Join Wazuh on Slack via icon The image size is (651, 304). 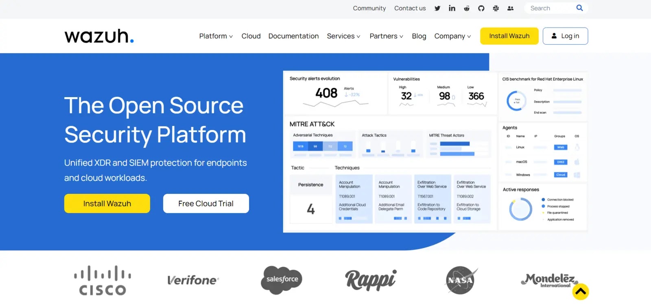[496, 8]
